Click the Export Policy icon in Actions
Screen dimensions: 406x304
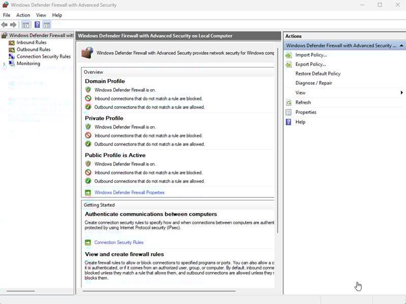point(289,64)
